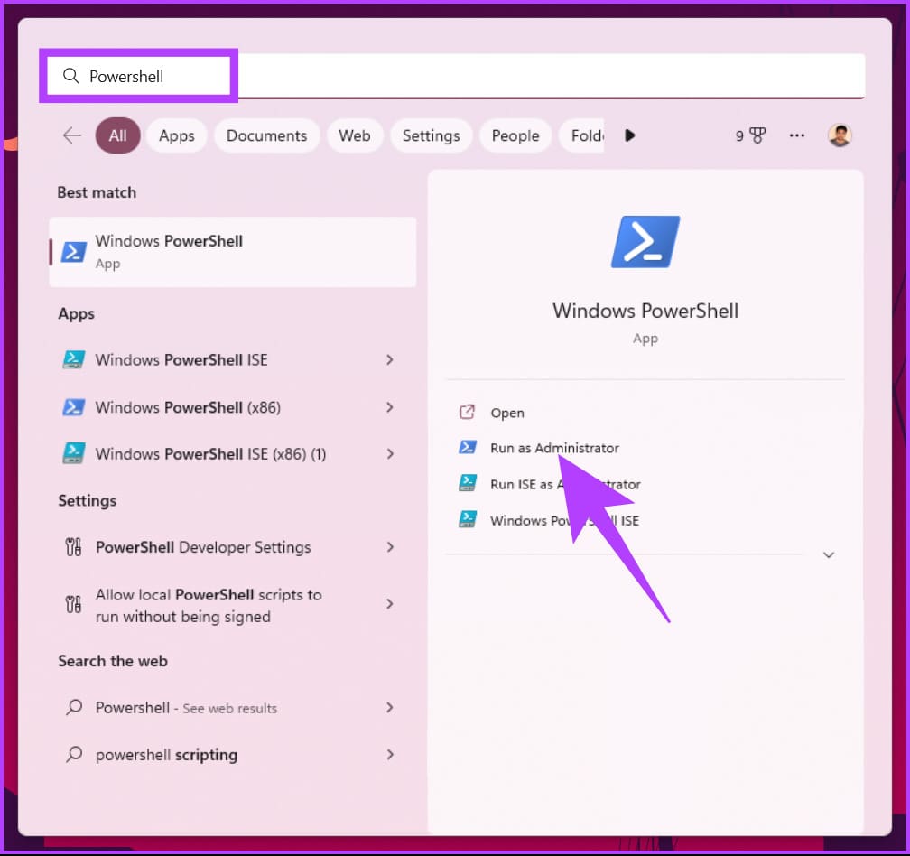This screenshot has width=910, height=856.
Task: Expand Powershell web results chevron
Action: 389,707
